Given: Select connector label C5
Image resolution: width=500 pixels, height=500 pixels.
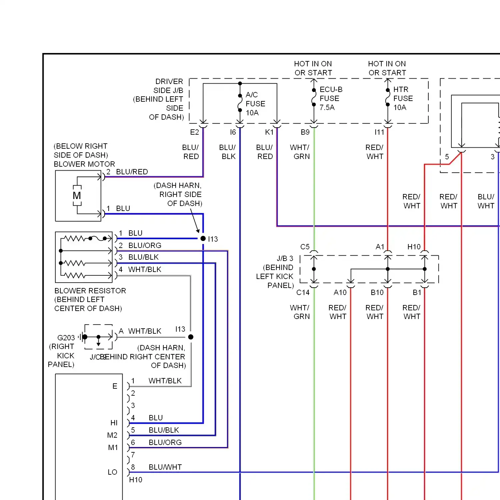Looking at the screenshot, I should point(305,247).
